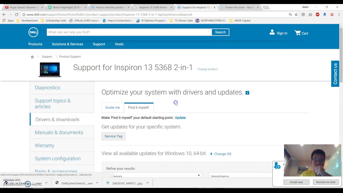Click the Product Support breadcrumb link
The height and width of the screenshot is (193, 343).
coord(70,57)
